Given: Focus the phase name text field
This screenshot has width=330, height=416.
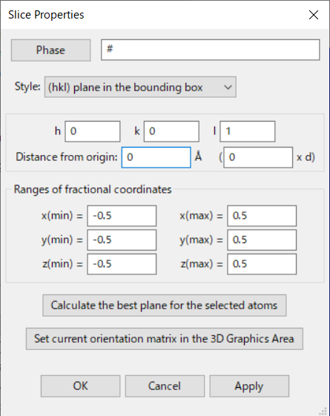Looking at the screenshot, I should pyautogui.click(x=210, y=50).
